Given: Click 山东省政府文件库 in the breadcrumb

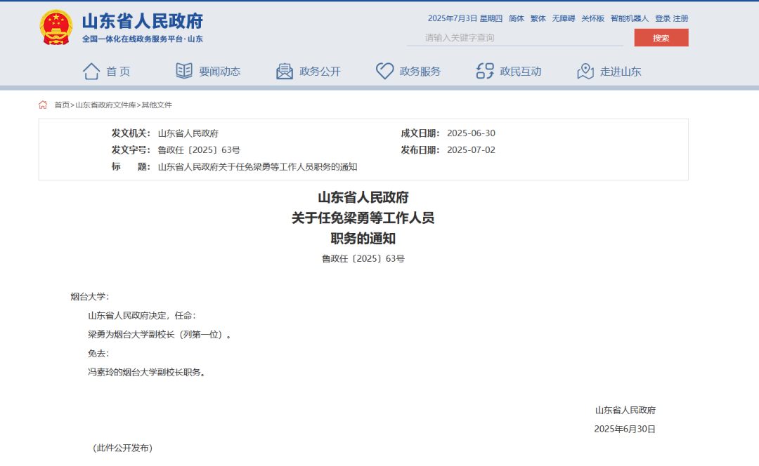Looking at the screenshot, I should tap(105, 105).
